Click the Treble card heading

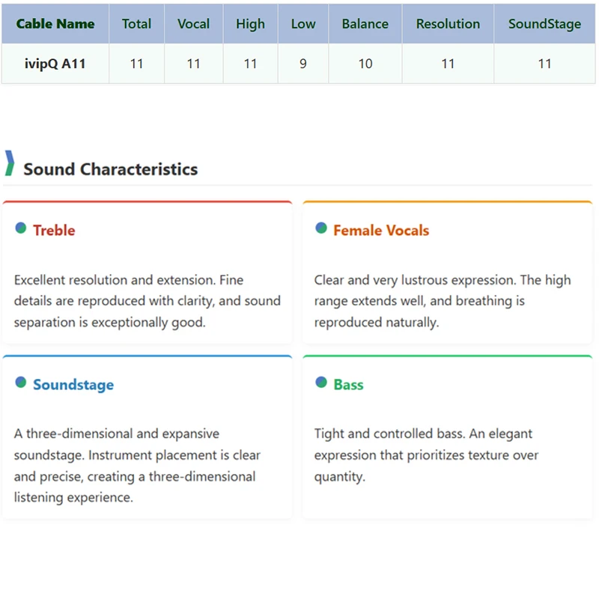[54, 231]
